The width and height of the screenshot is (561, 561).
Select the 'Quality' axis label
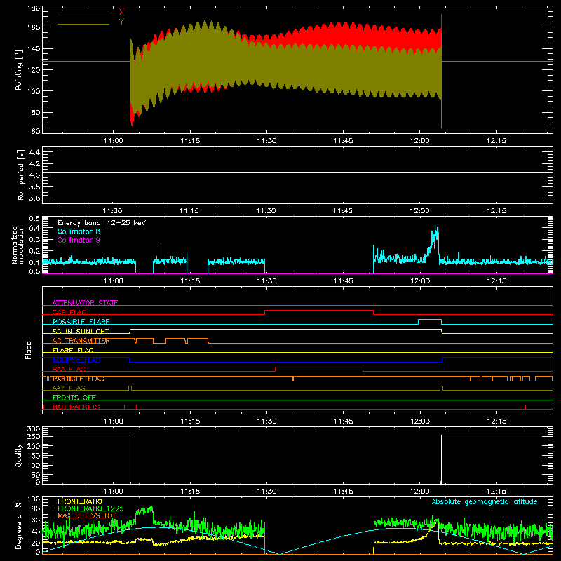pos(19,455)
